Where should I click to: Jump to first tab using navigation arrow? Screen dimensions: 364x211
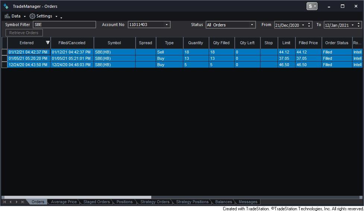[x=4, y=202]
